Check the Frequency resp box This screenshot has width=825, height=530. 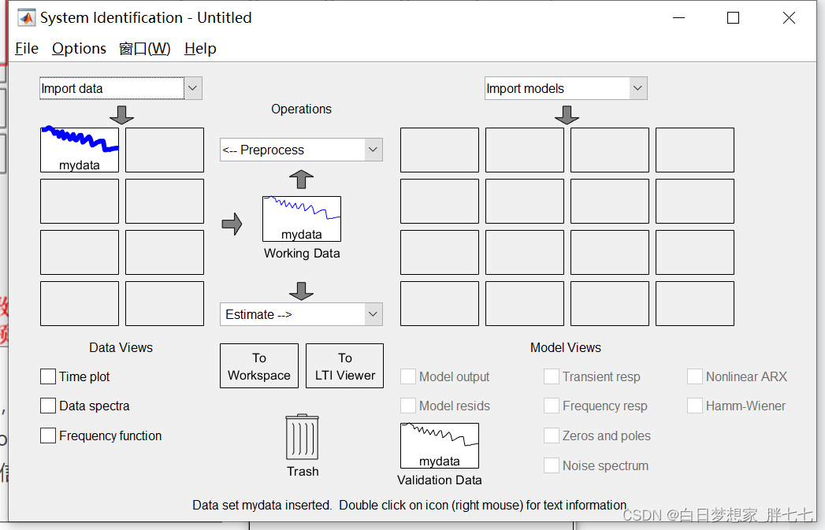click(552, 406)
